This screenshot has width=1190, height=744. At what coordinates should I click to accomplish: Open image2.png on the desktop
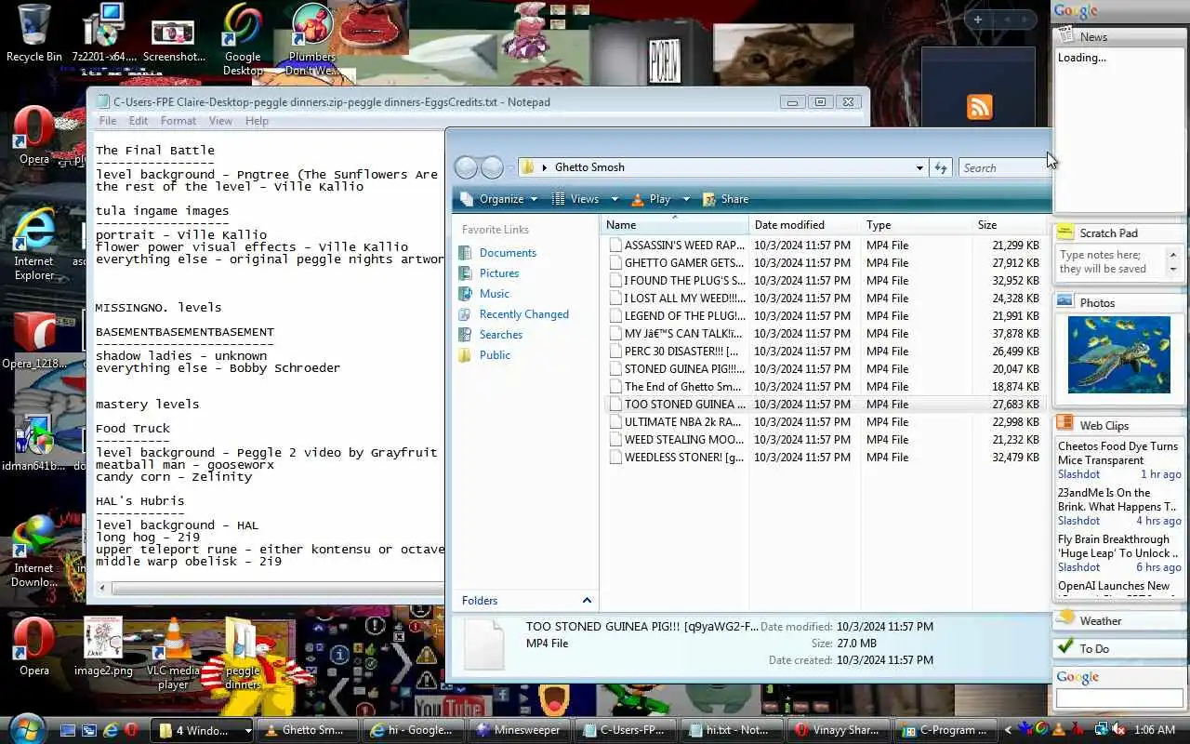click(103, 646)
